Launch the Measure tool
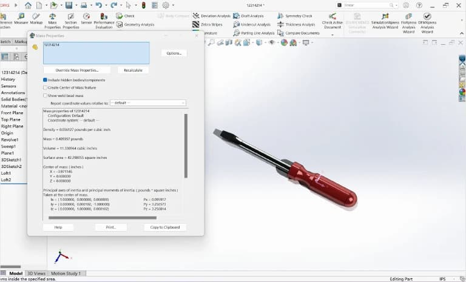 (21, 18)
